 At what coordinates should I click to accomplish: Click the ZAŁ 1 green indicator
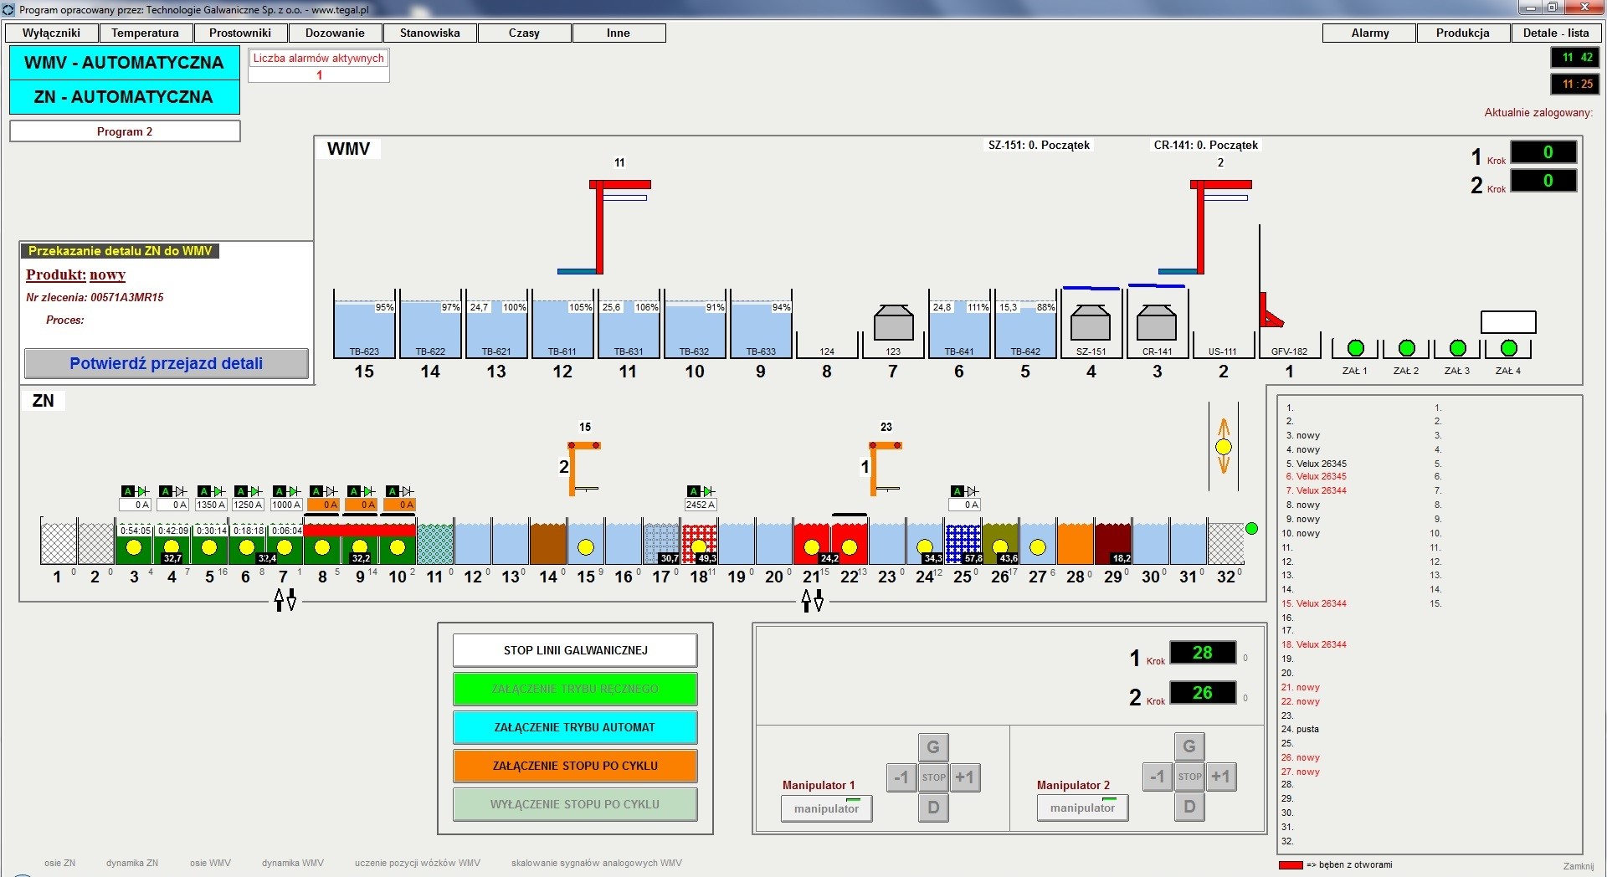click(x=1356, y=348)
